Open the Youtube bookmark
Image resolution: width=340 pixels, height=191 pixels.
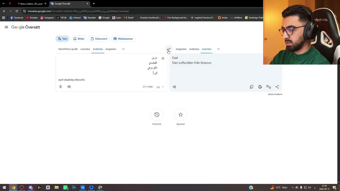(32, 18)
